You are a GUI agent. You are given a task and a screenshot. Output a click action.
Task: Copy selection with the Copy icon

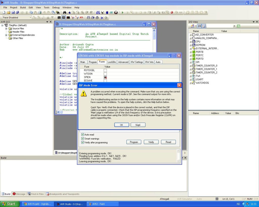tap(31, 12)
